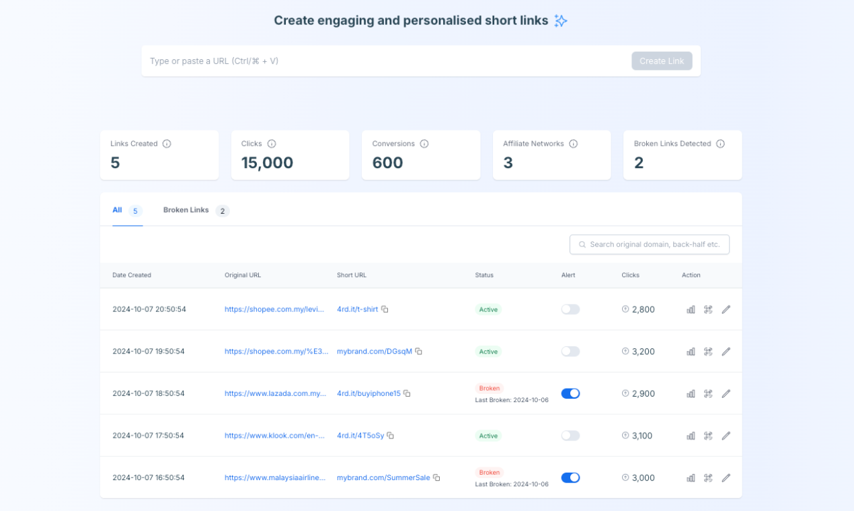This screenshot has width=854, height=511.
Task: Click the 3,200 clicks value
Action: tap(644, 352)
